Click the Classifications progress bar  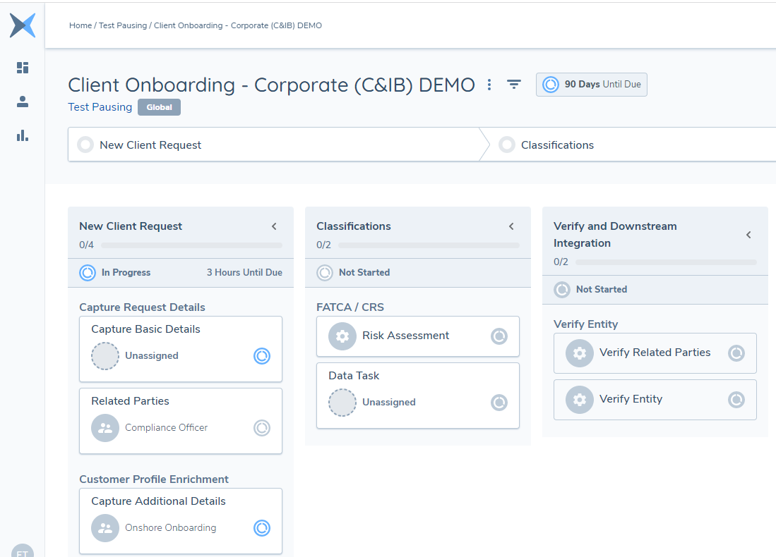tap(429, 245)
